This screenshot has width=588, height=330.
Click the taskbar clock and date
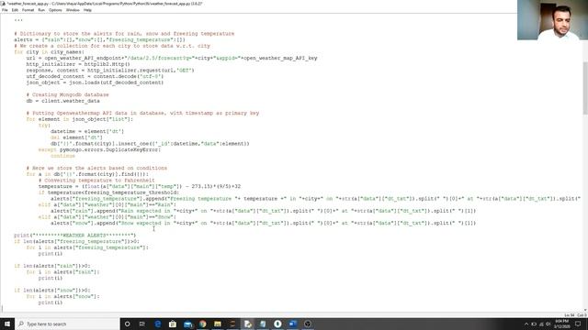561,324
